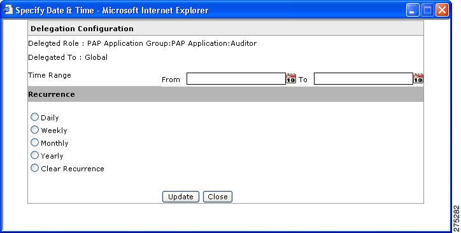This screenshot has height=233, width=461.
Task: Click the Close button in the dialog
Action: [x=218, y=197]
